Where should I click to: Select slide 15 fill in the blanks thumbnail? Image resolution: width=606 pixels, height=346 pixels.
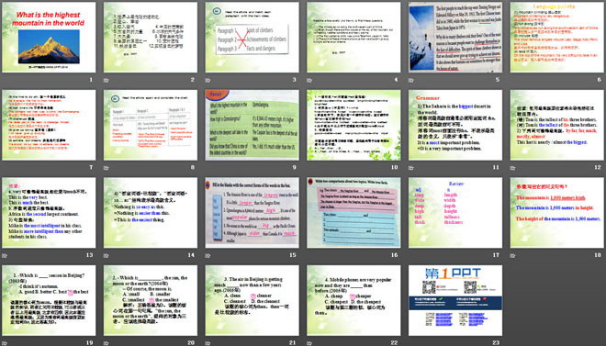(x=252, y=212)
